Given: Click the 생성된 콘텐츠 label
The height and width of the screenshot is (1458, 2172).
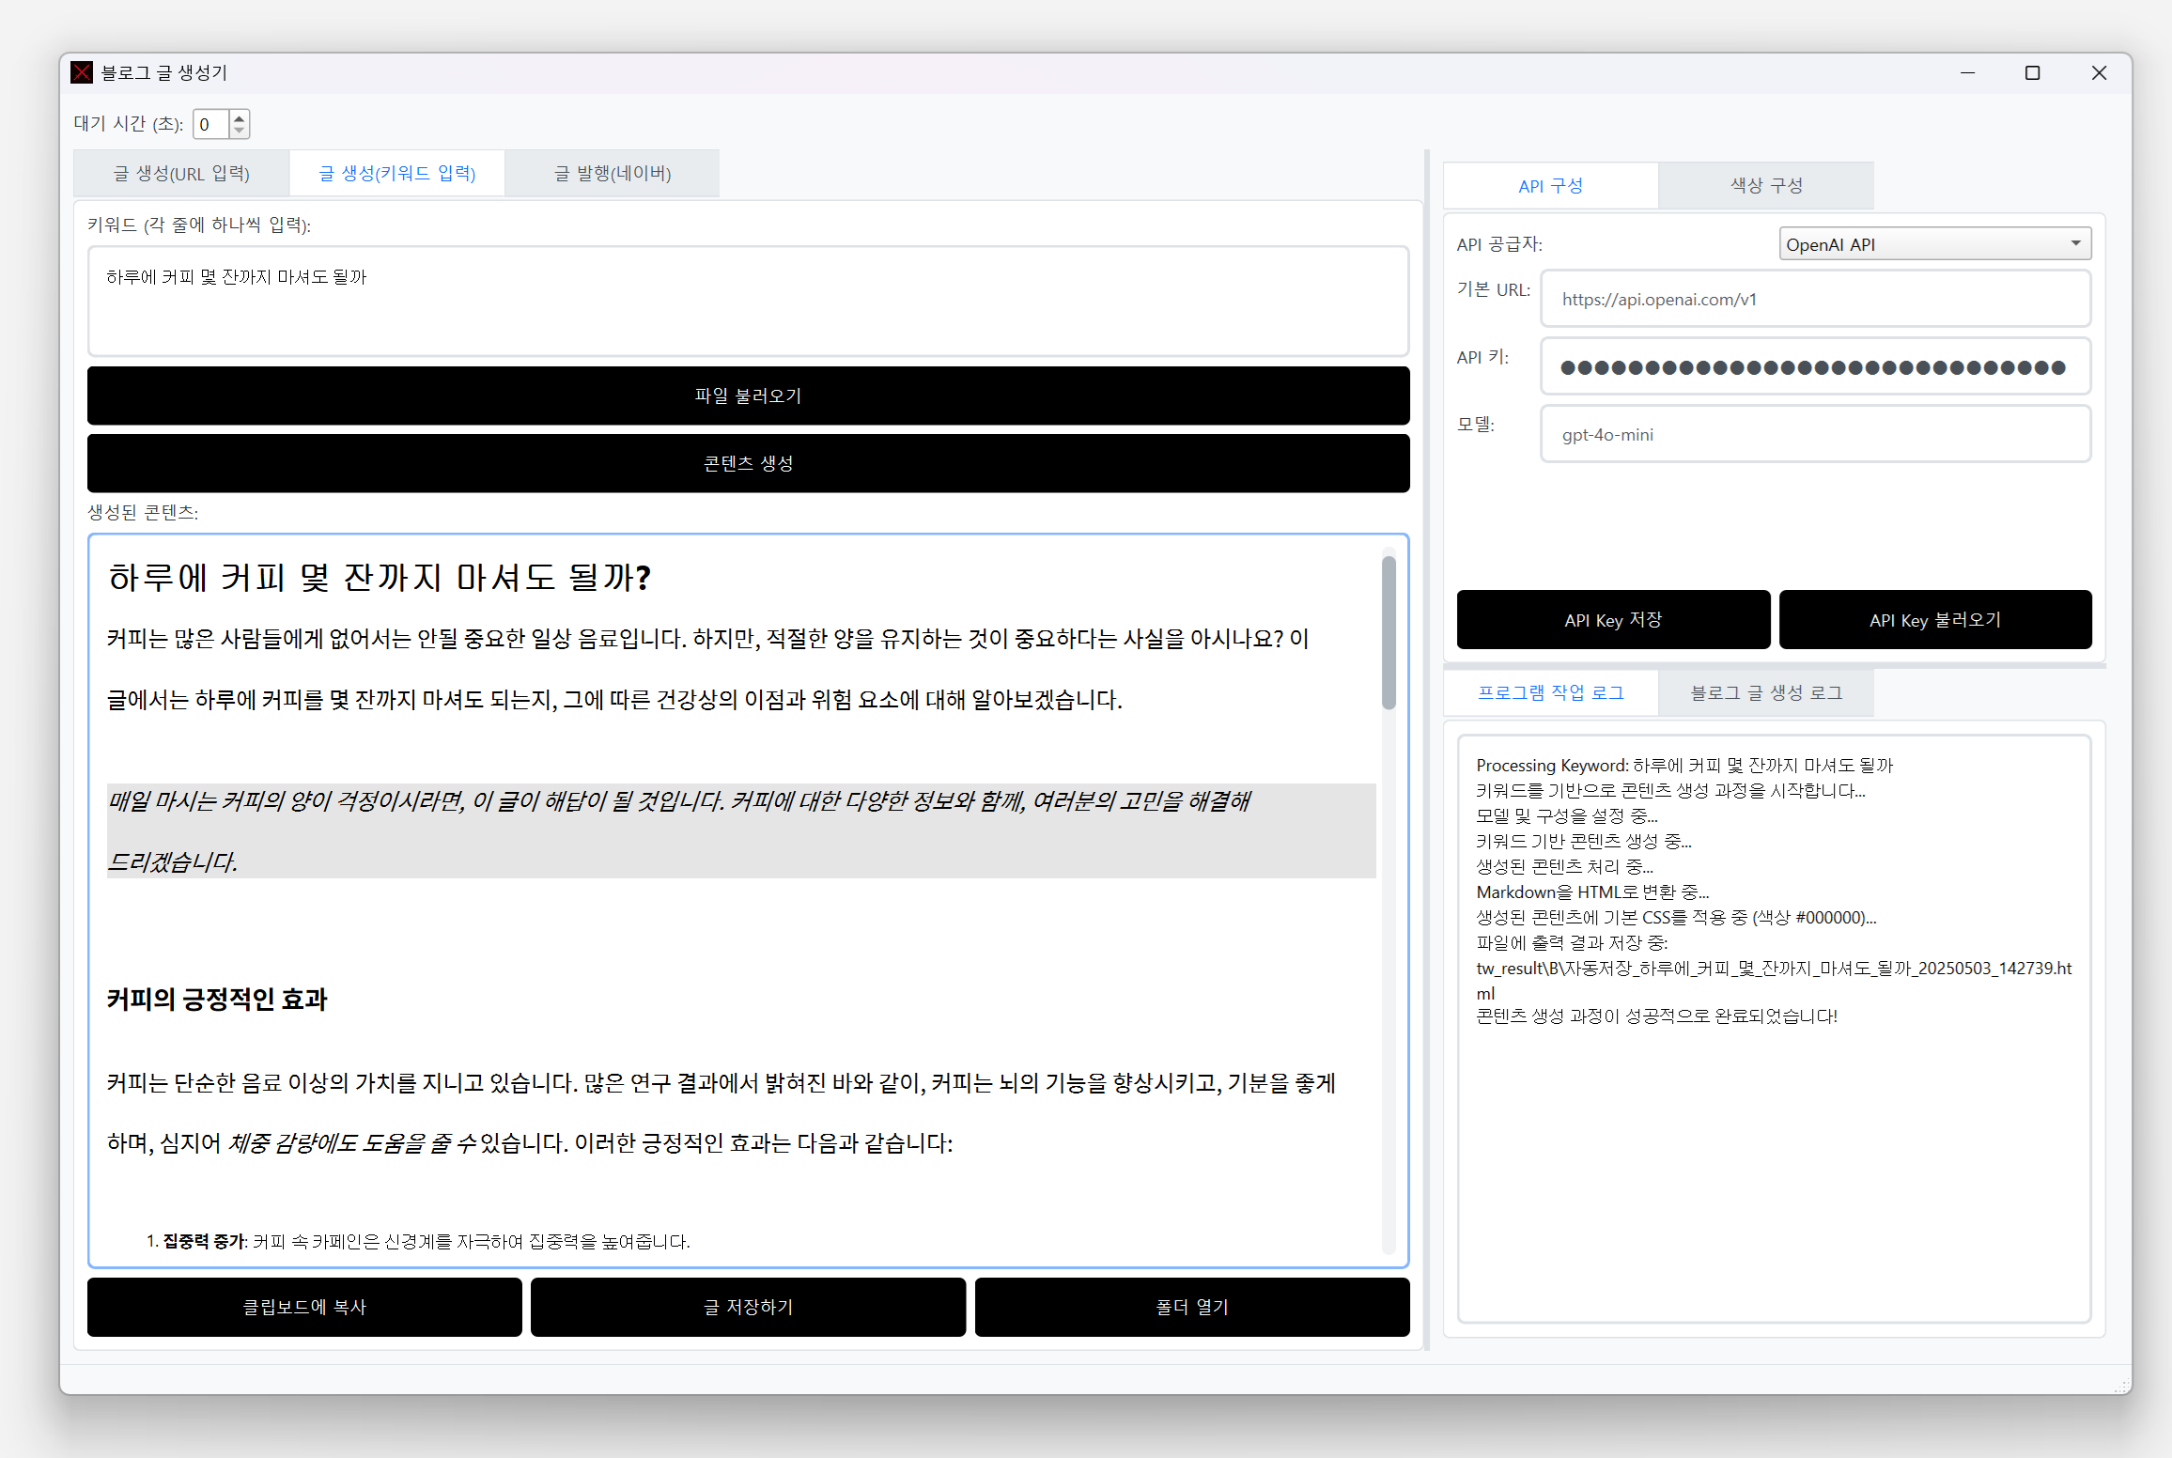Looking at the screenshot, I should (143, 512).
